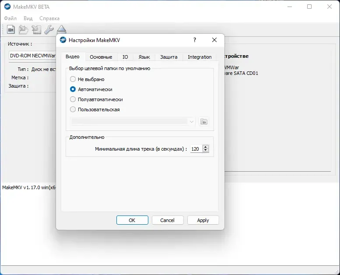Click the 'Диск не вс' type value
The image size is (340, 275).
(44, 69)
